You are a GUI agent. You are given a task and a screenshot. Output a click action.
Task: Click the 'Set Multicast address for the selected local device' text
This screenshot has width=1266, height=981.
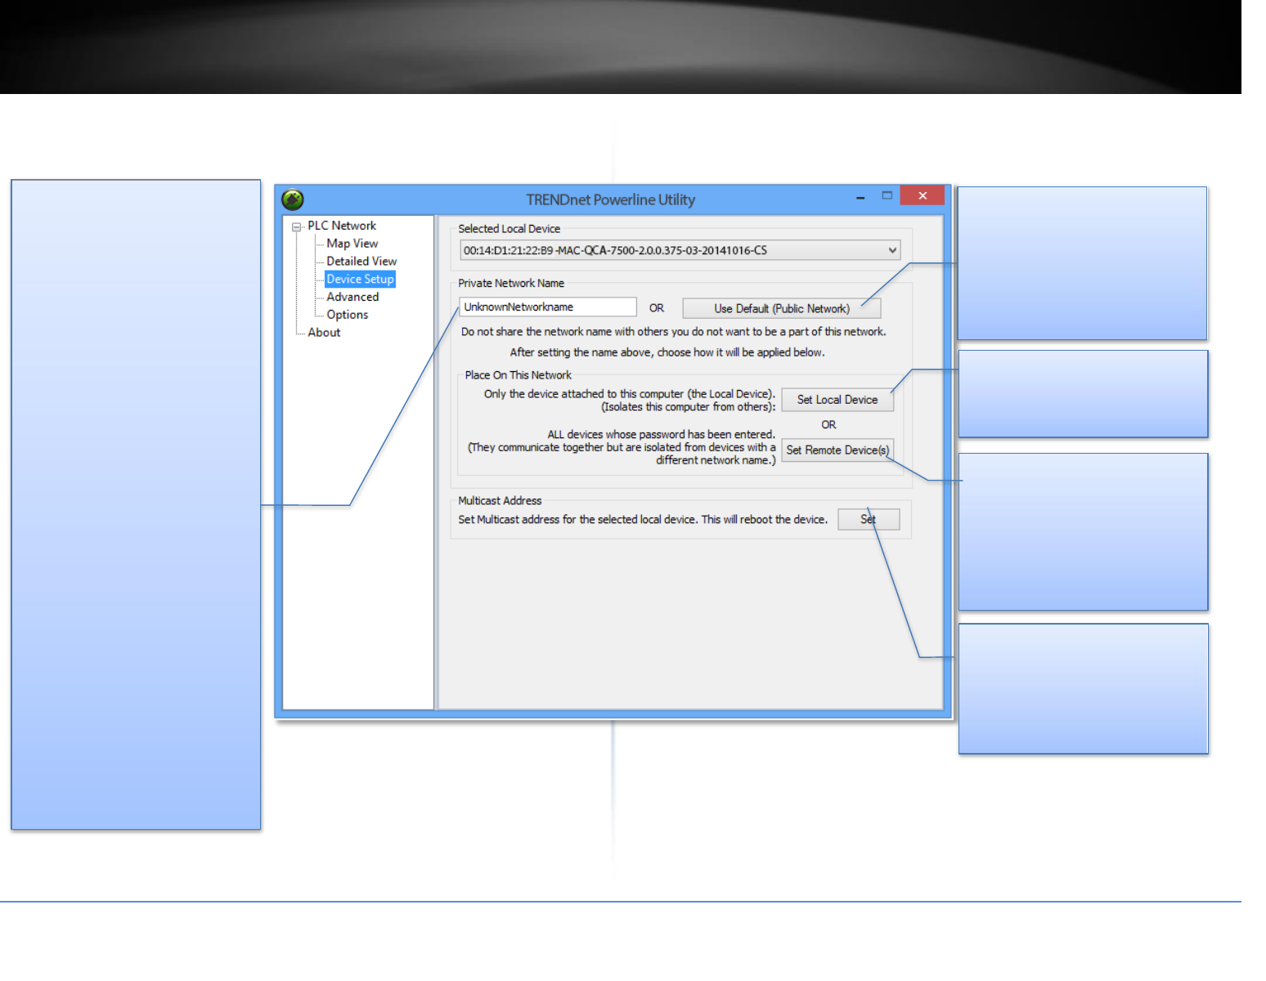643,519
